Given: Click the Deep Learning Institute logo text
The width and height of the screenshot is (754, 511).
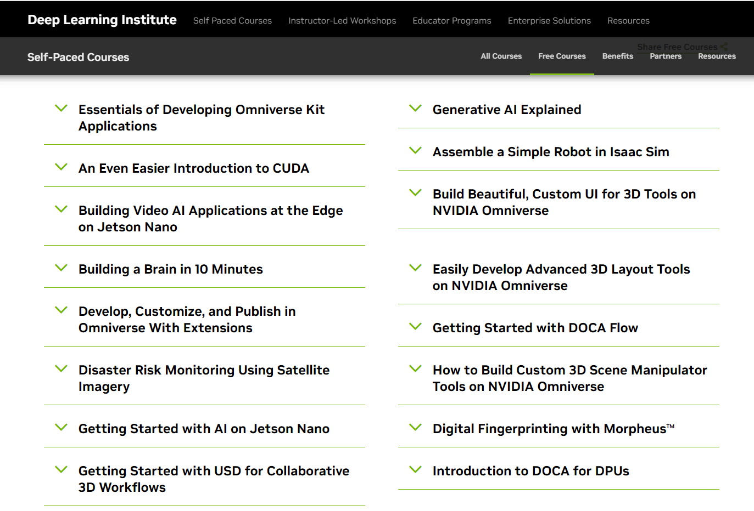Looking at the screenshot, I should tap(102, 20).
